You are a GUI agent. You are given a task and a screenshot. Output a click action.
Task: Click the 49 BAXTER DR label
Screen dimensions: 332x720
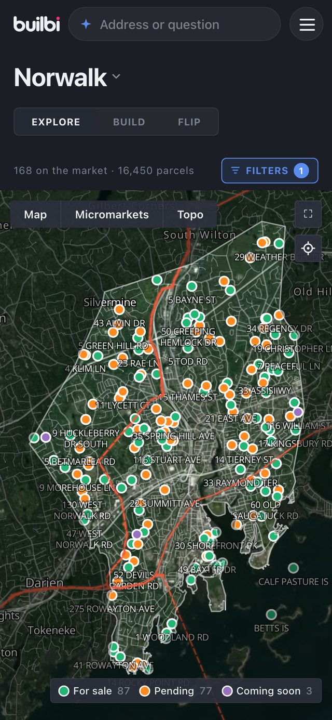(207, 570)
